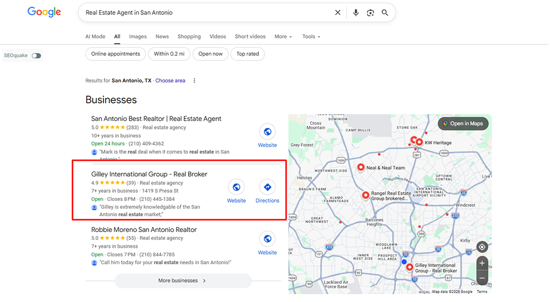
Task: Click the (283) review count
Action: (132, 127)
